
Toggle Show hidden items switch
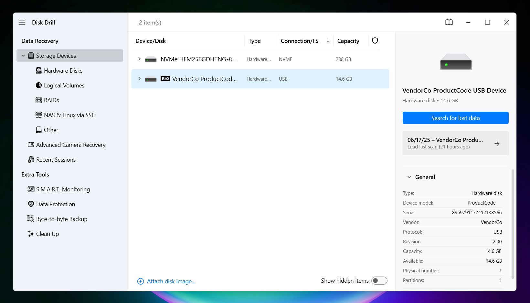[379, 281]
